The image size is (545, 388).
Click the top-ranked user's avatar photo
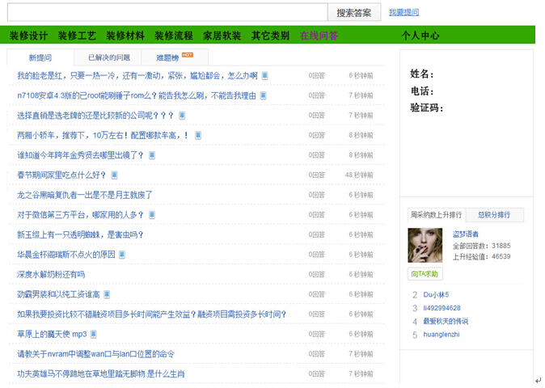click(x=425, y=245)
